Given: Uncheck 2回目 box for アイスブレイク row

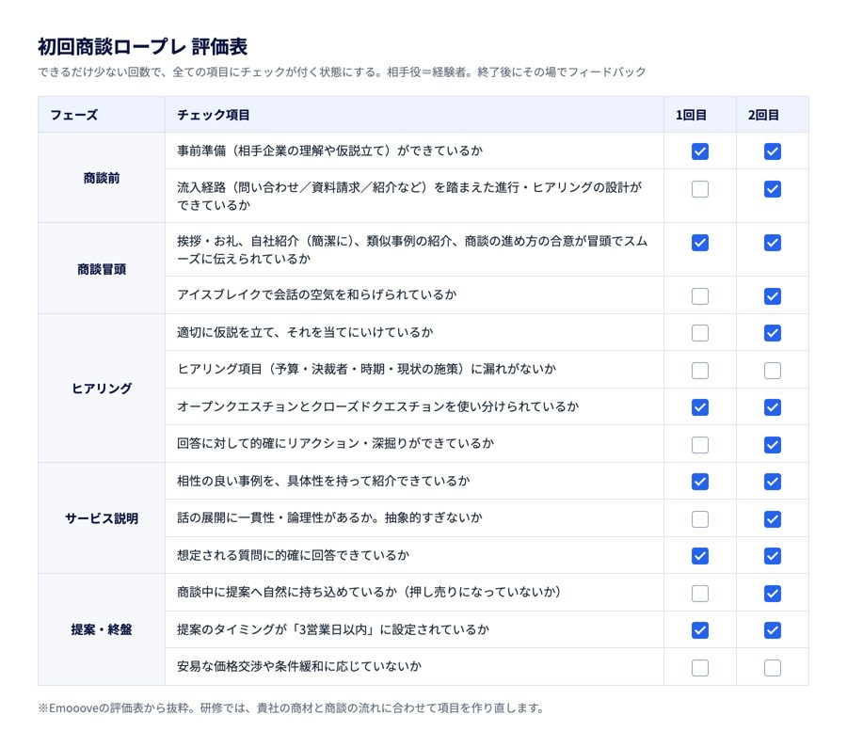Looking at the screenshot, I should click(772, 296).
